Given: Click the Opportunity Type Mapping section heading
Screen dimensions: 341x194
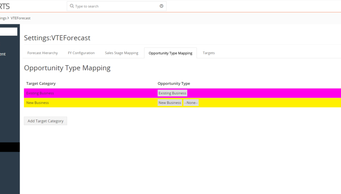Looking at the screenshot, I should click(x=67, y=68).
